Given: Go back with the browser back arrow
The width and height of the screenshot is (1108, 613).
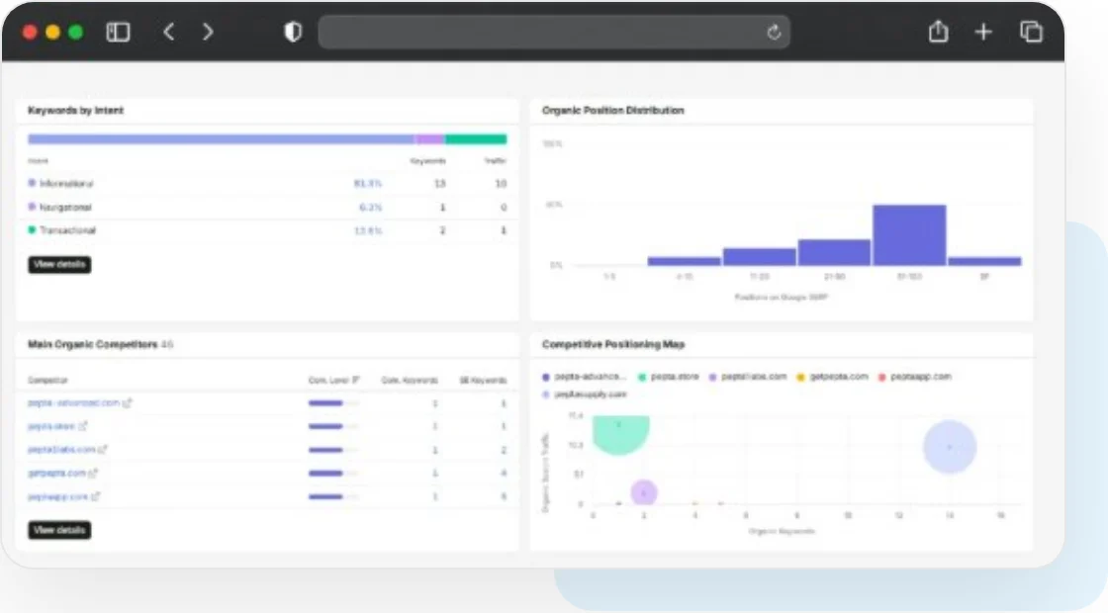Looking at the screenshot, I should tap(169, 32).
